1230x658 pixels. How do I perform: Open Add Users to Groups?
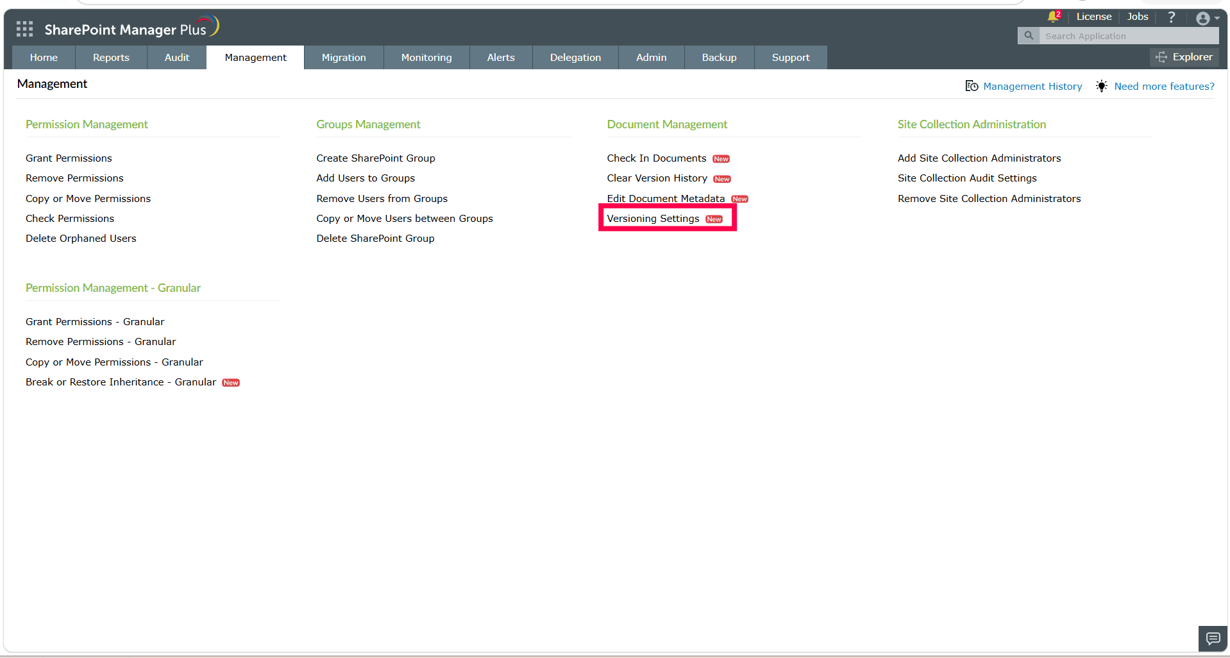(366, 178)
